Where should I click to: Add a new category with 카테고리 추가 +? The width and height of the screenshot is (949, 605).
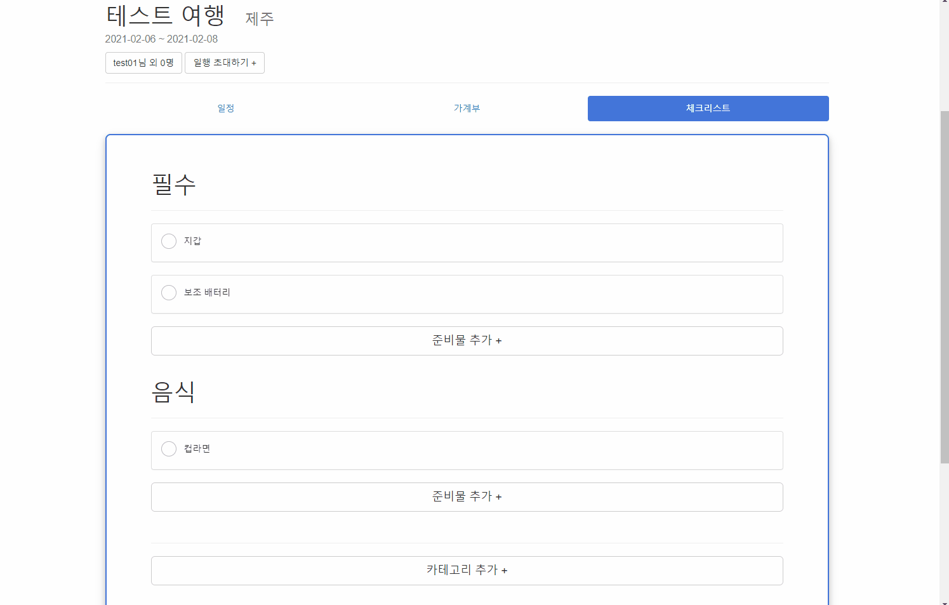click(467, 571)
